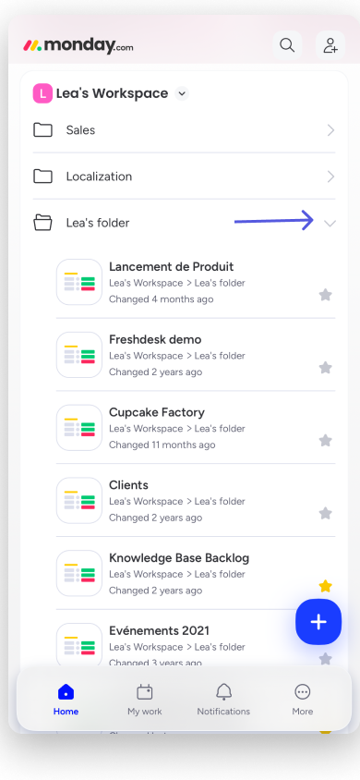Click the monday.com logo
The image size is (360, 780).
point(78,46)
